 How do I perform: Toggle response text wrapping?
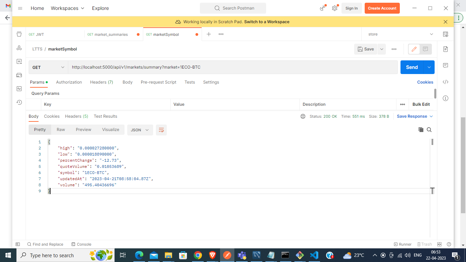point(161,130)
